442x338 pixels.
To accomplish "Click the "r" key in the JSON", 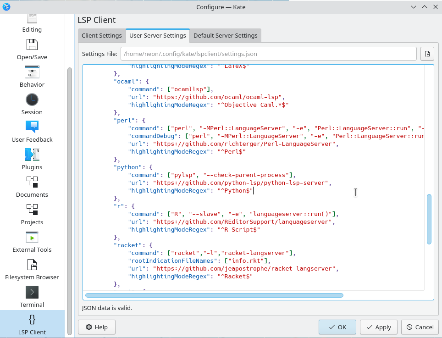I will [119, 206].
